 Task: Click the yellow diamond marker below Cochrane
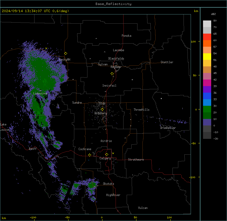point(90,155)
